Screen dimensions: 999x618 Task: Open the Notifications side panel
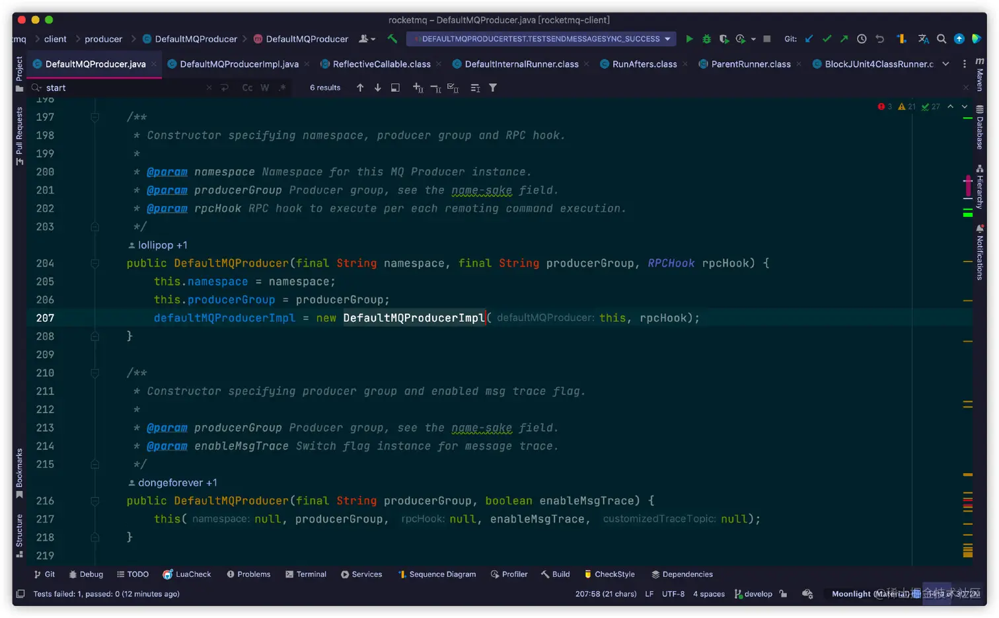coord(980,252)
